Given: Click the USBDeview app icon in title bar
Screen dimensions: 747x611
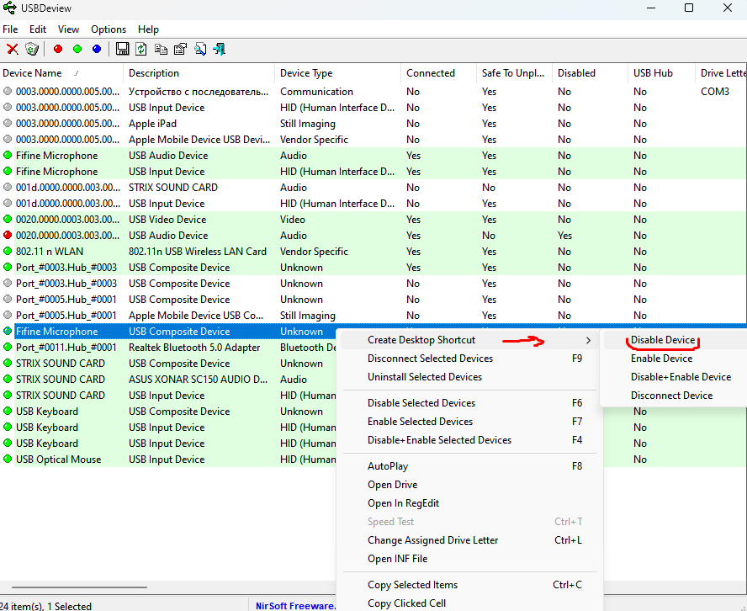Looking at the screenshot, I should pyautogui.click(x=9, y=8).
